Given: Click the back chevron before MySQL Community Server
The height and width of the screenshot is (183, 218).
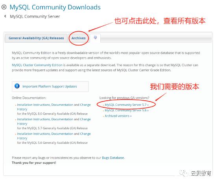Looking at the screenshot, I should [5, 16].
